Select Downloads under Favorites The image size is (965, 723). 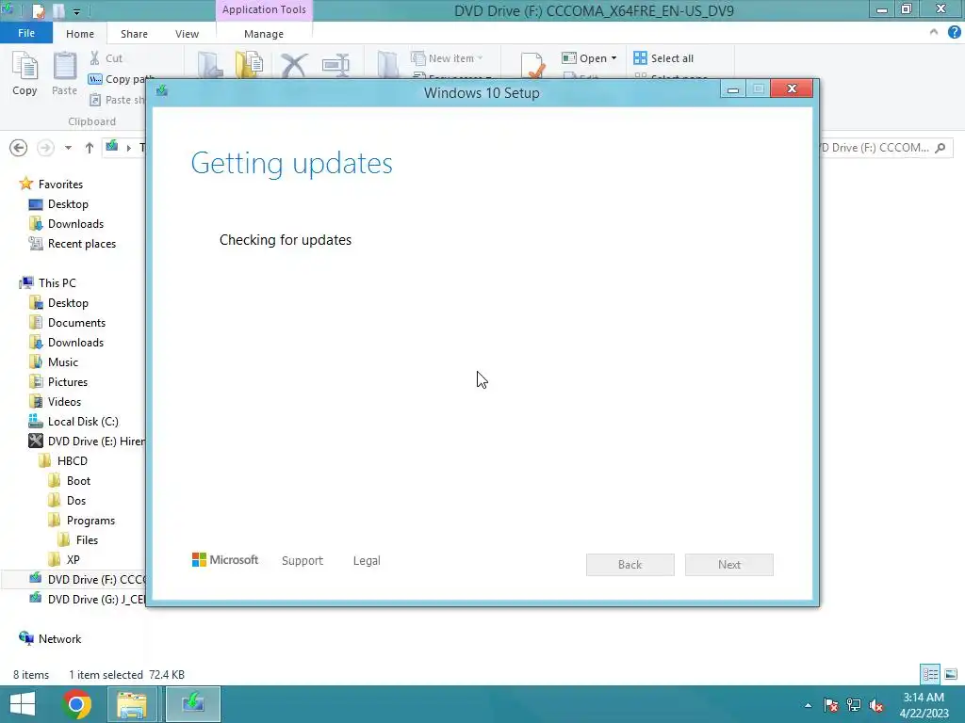pos(75,224)
